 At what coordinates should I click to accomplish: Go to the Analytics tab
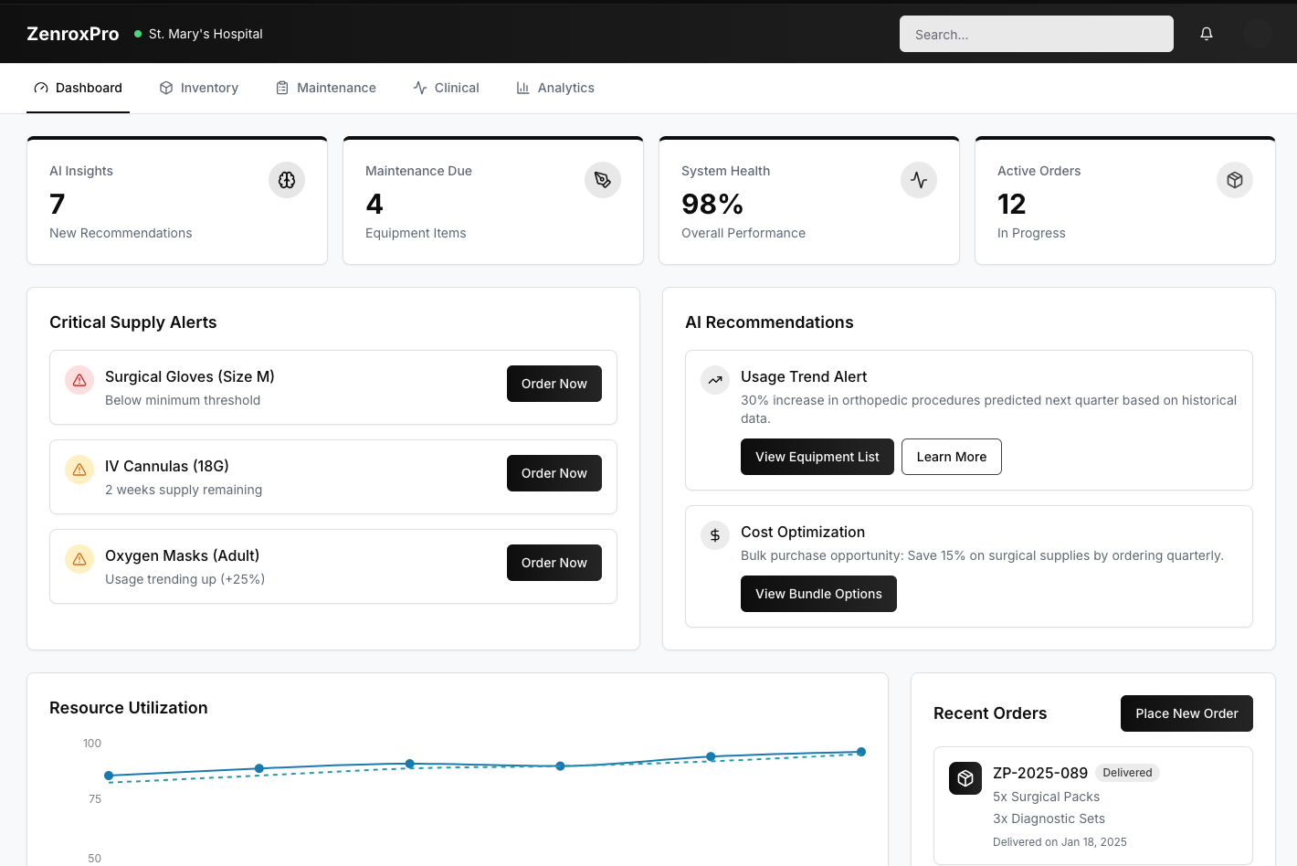(x=555, y=88)
